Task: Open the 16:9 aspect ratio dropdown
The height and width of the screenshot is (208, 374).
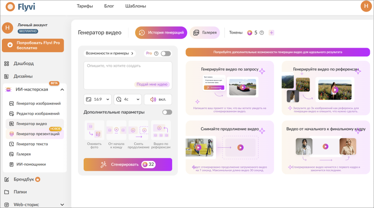Action: 98,99
